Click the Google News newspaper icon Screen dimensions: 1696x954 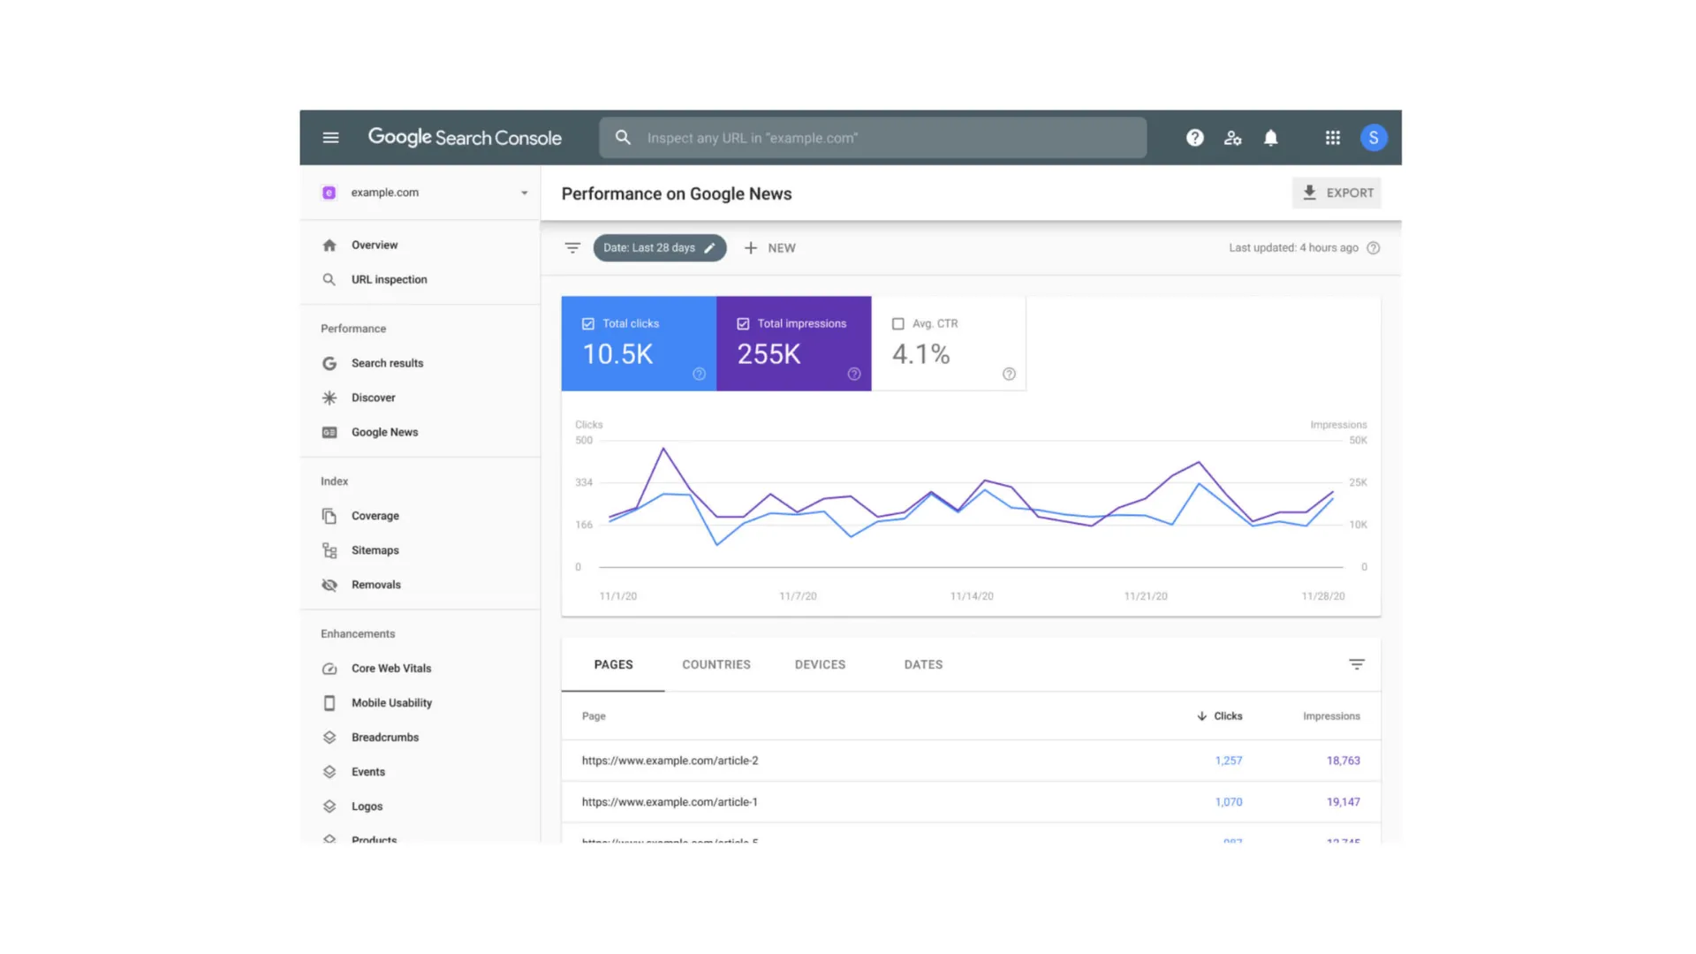point(329,433)
